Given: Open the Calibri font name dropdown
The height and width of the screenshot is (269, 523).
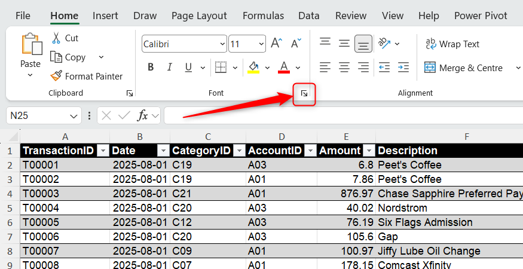Looking at the screenshot, I should pyautogui.click(x=222, y=44).
